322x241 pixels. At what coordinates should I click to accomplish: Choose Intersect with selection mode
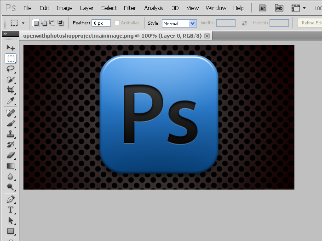pyautogui.click(x=60, y=23)
